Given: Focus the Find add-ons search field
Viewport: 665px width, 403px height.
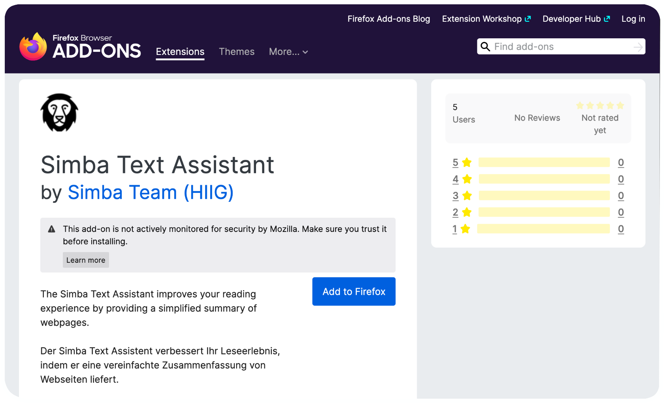Looking at the screenshot, I should [561, 47].
